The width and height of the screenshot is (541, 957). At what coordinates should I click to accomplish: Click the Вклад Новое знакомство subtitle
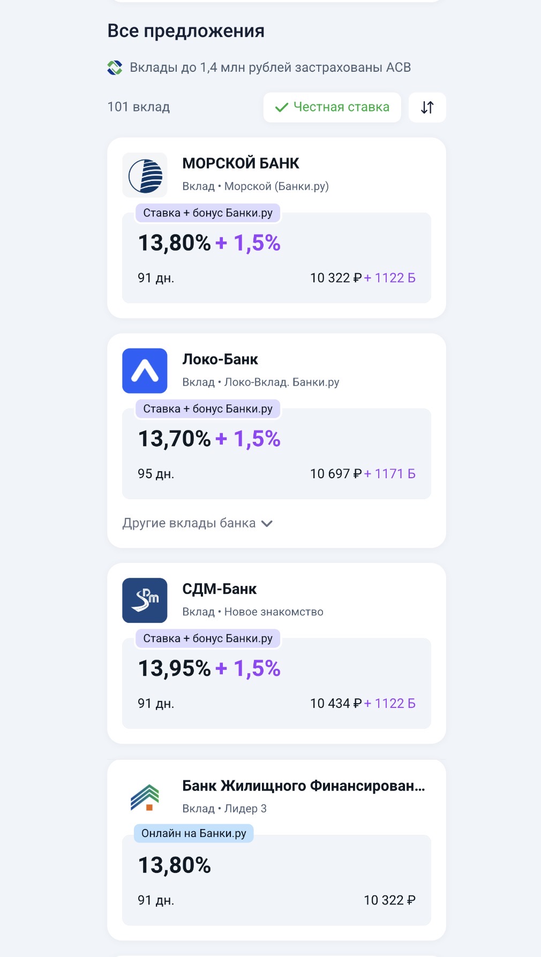pos(253,612)
